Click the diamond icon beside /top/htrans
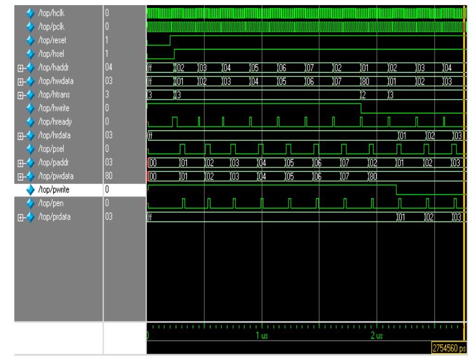This screenshot has height=358, width=474. [31, 95]
